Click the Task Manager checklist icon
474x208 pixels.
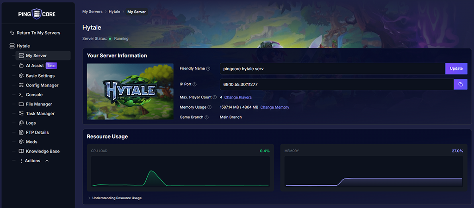21,114
